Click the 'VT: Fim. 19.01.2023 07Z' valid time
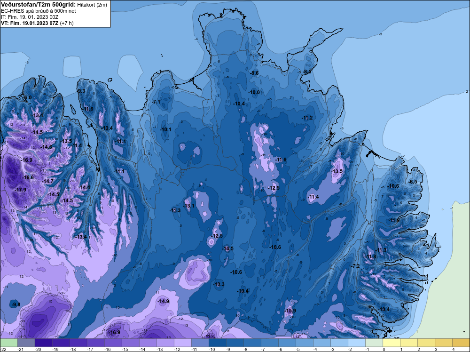This screenshot has height=352, width=470. pyautogui.click(x=30, y=23)
